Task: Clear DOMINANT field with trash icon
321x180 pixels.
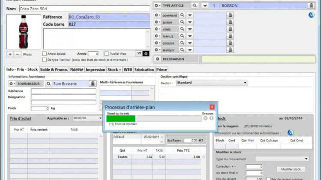Action: [230, 15]
